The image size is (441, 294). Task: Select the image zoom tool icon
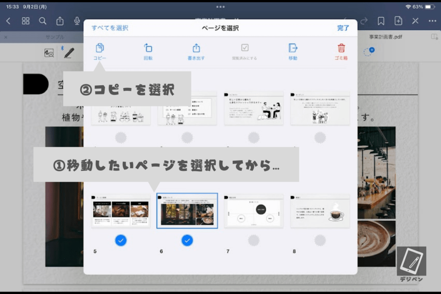click(49, 53)
